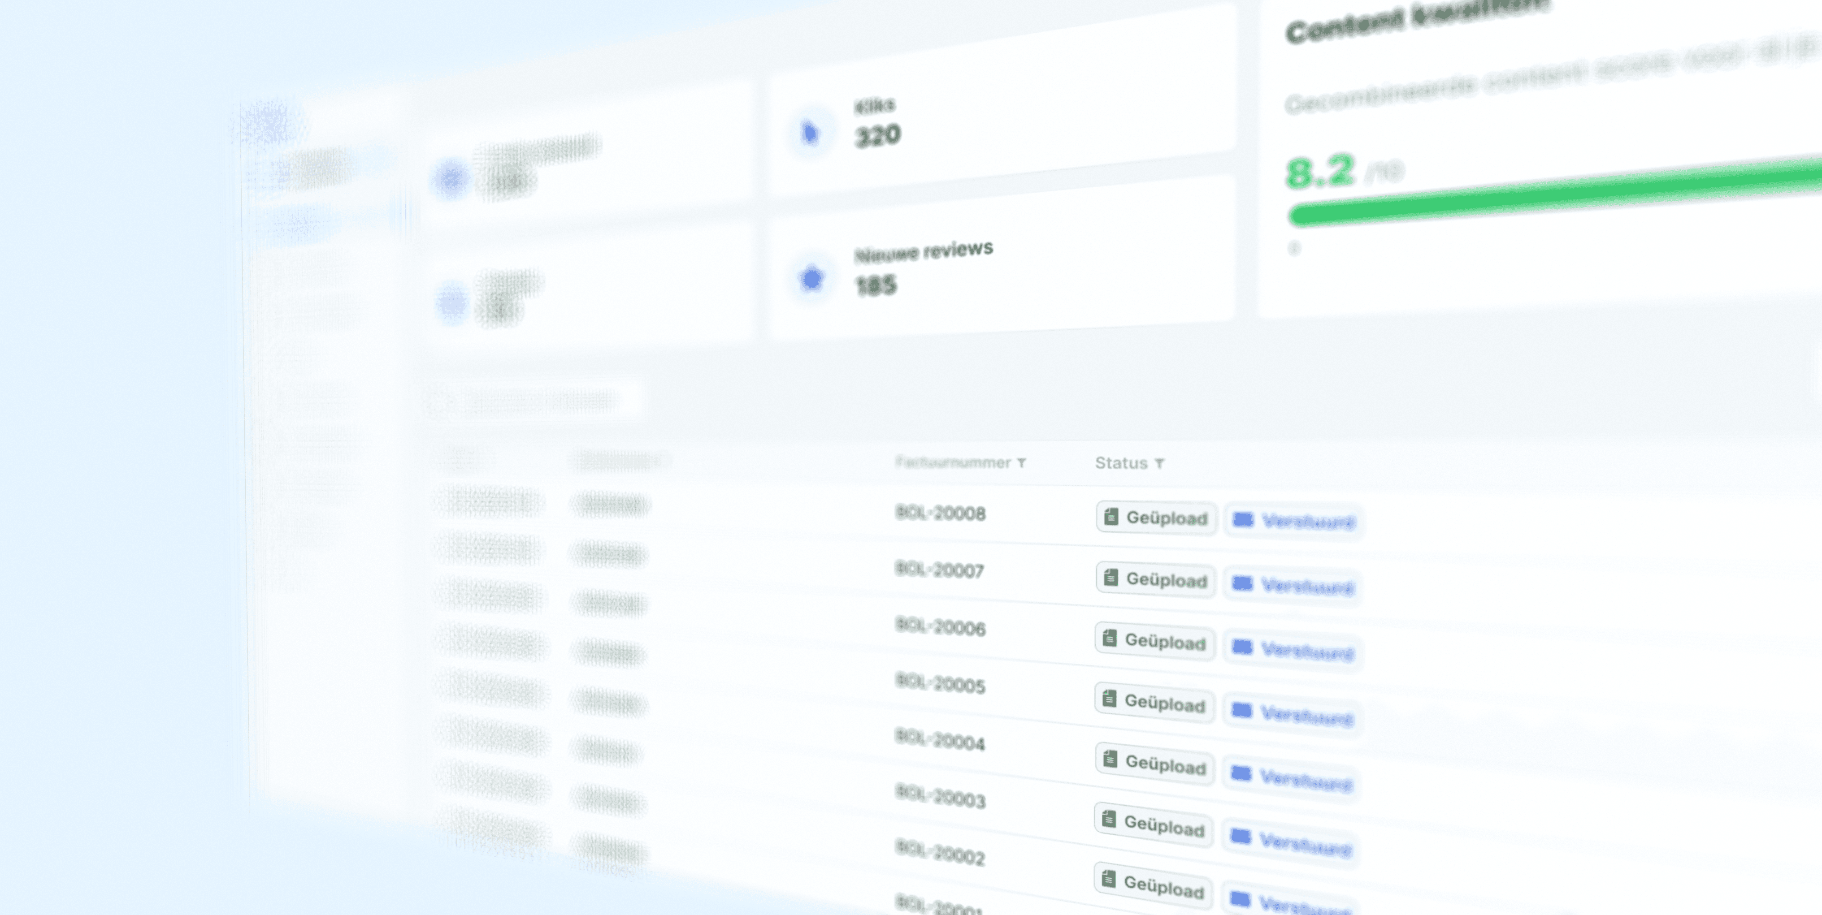The image size is (1822, 915).
Task: Click the Geüpload badge for BOL-20002
Action: pyautogui.click(x=1154, y=885)
